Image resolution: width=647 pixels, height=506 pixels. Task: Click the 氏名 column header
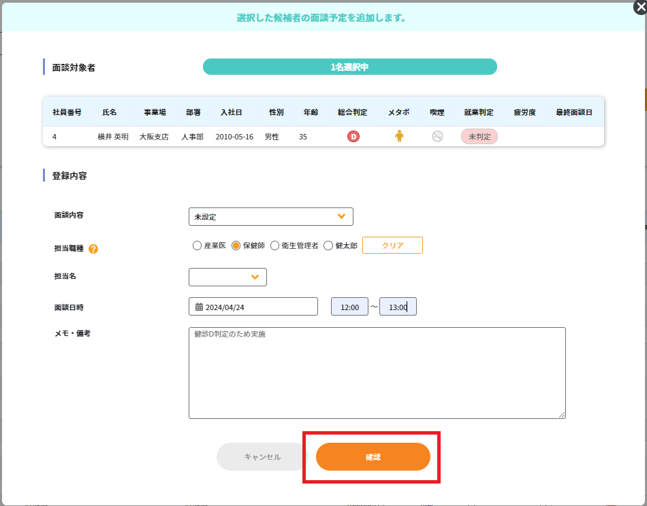click(x=110, y=112)
